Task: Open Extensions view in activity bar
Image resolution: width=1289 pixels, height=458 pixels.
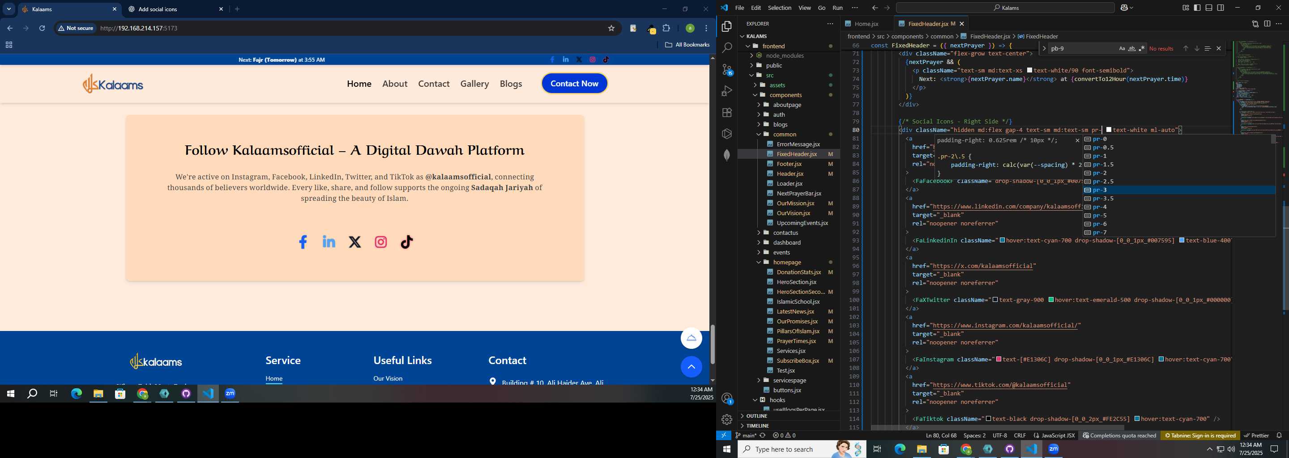Action: point(726,113)
